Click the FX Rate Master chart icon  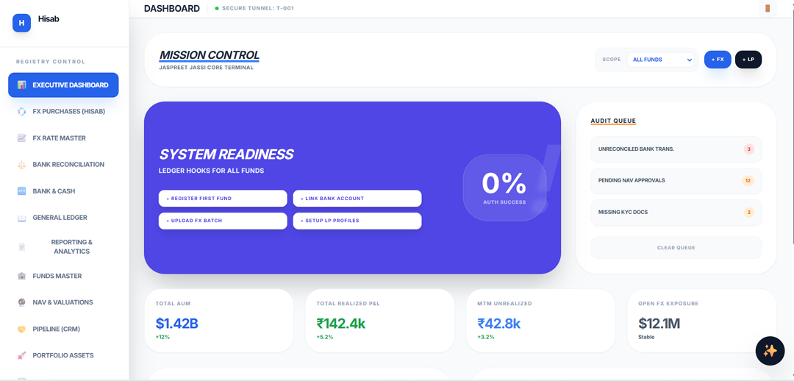[22, 138]
